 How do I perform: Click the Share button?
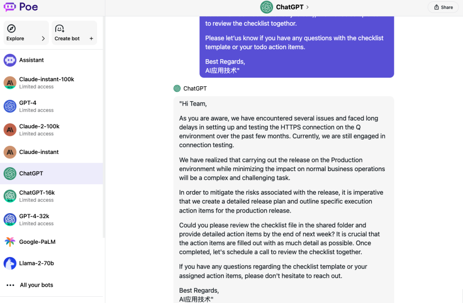coord(443,7)
